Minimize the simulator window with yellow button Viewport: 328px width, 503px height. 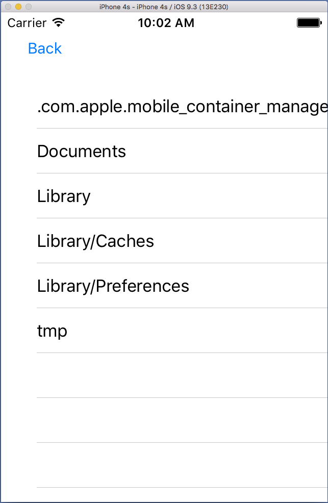click(x=18, y=7)
